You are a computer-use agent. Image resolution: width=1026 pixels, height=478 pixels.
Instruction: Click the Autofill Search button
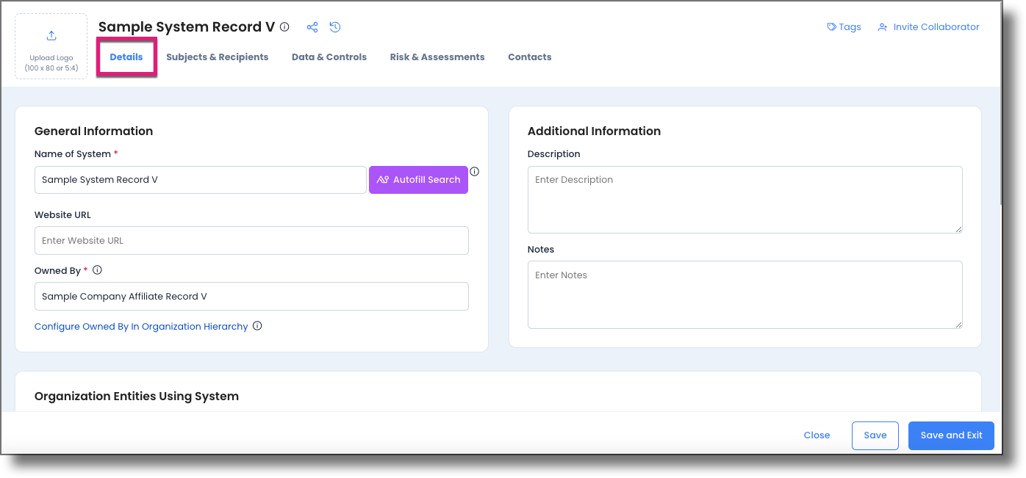point(418,179)
